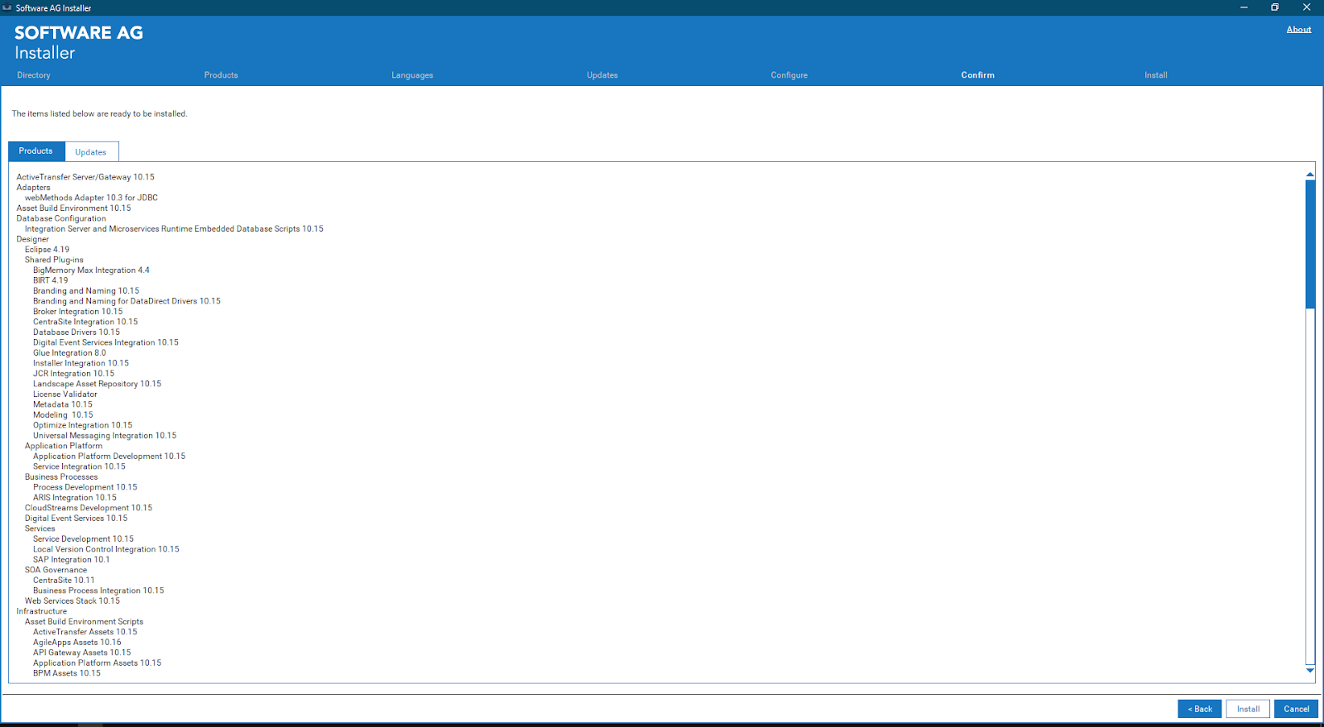Select Installer Integration 10.15
This screenshot has height=727, width=1324.
81,363
